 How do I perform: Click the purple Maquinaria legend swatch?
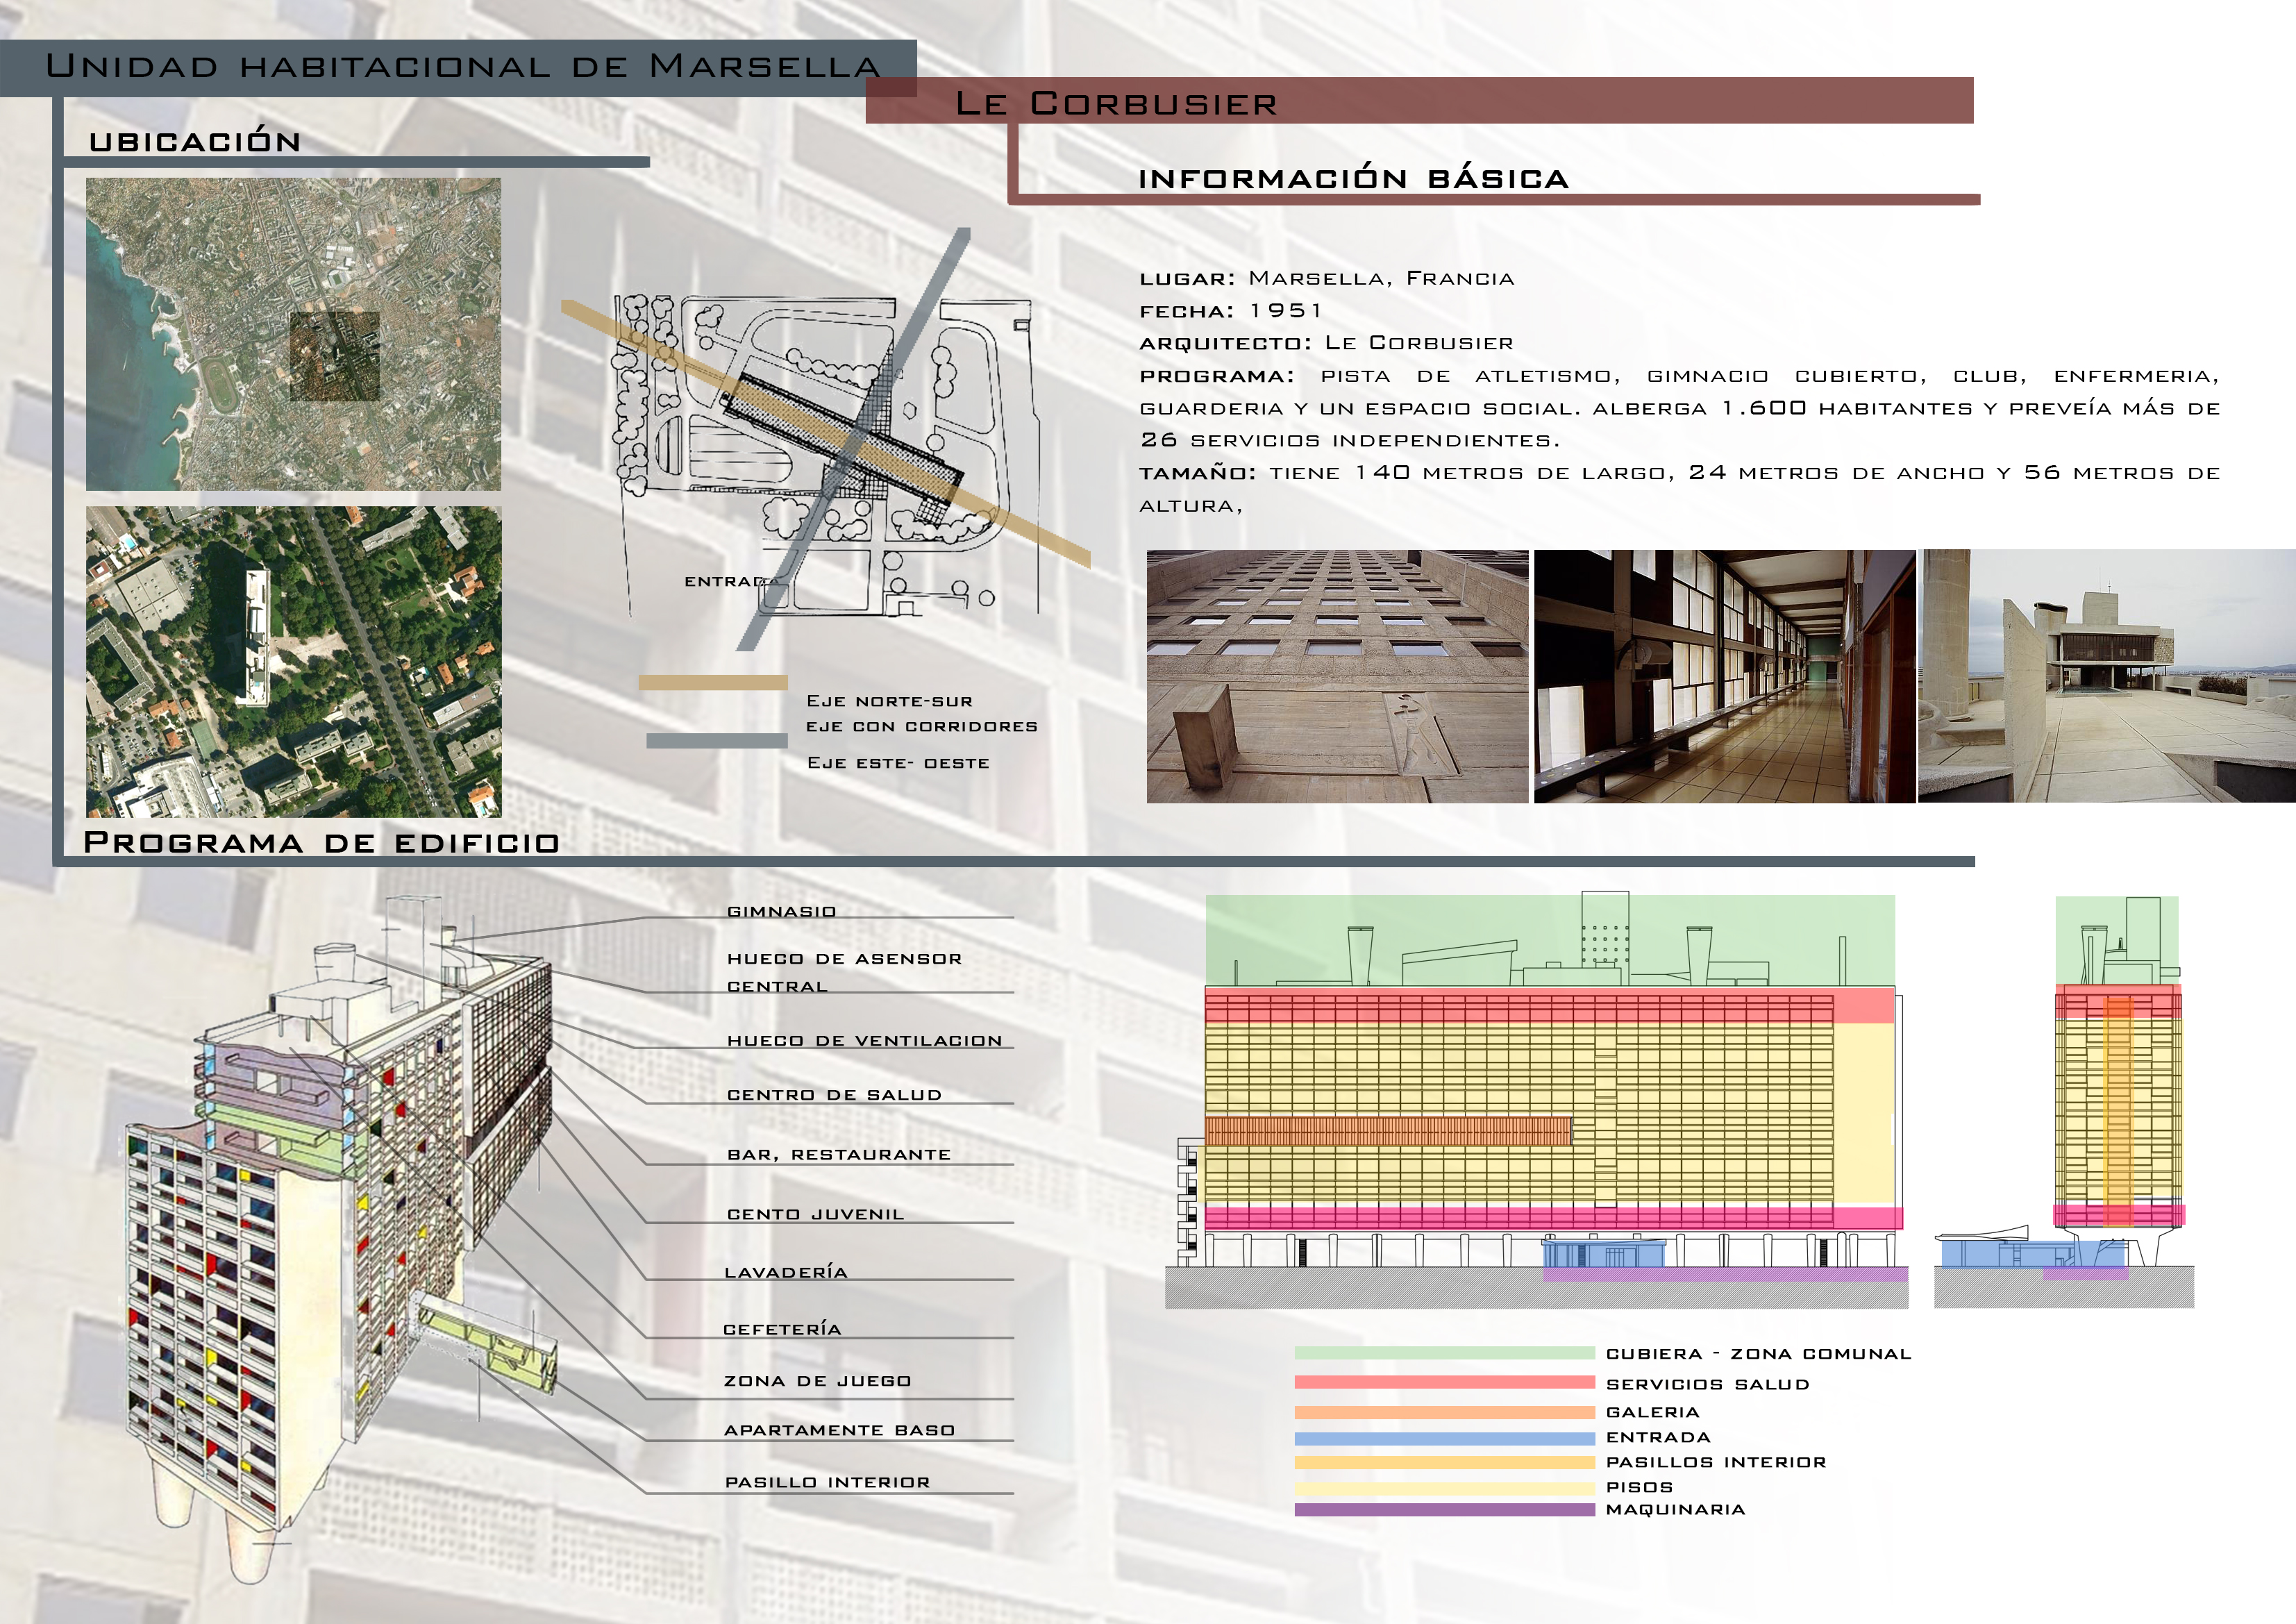point(1444,1510)
